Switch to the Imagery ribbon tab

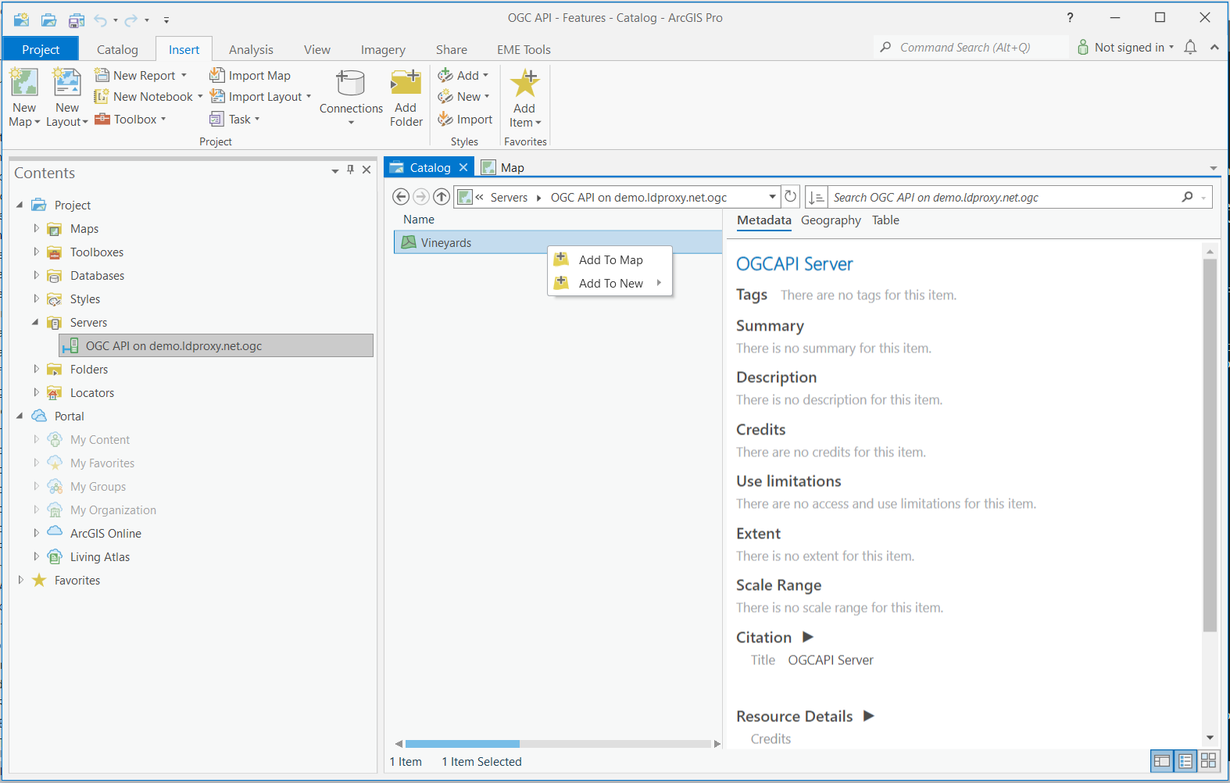383,49
